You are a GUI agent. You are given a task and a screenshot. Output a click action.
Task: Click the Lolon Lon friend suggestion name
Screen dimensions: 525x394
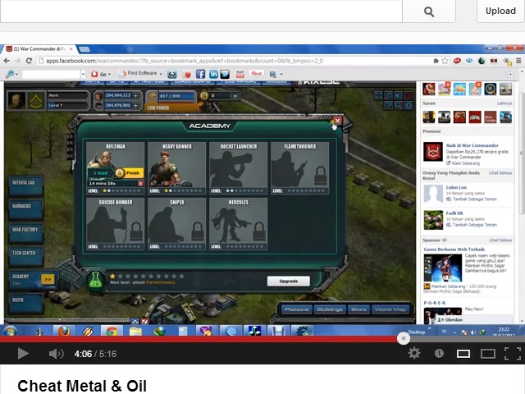[456, 187]
